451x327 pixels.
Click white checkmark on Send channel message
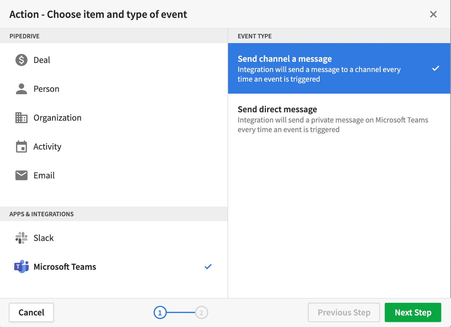(x=436, y=68)
